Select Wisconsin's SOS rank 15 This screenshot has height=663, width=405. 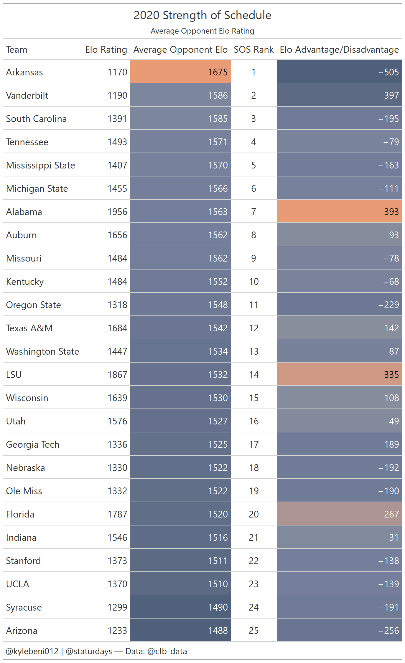(x=254, y=398)
